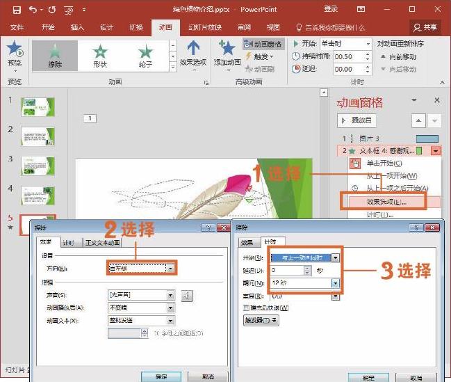Select the 形状 shape animation effect
The width and height of the screenshot is (451, 382).
point(100,56)
